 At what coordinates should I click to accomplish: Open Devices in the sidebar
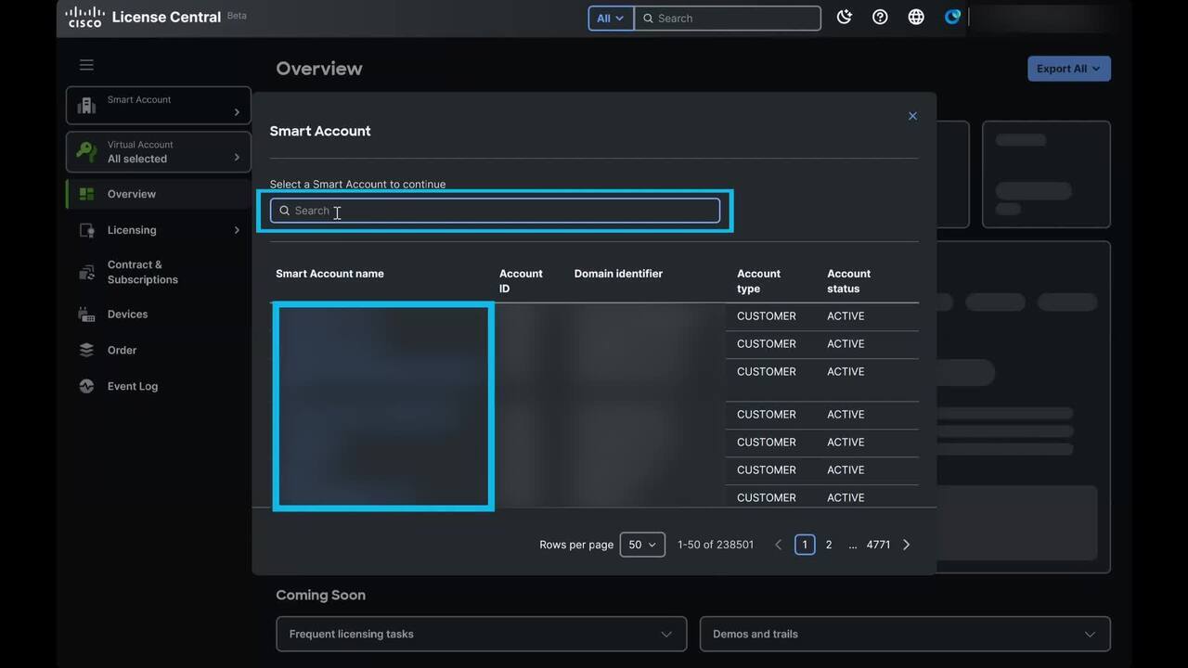click(127, 315)
